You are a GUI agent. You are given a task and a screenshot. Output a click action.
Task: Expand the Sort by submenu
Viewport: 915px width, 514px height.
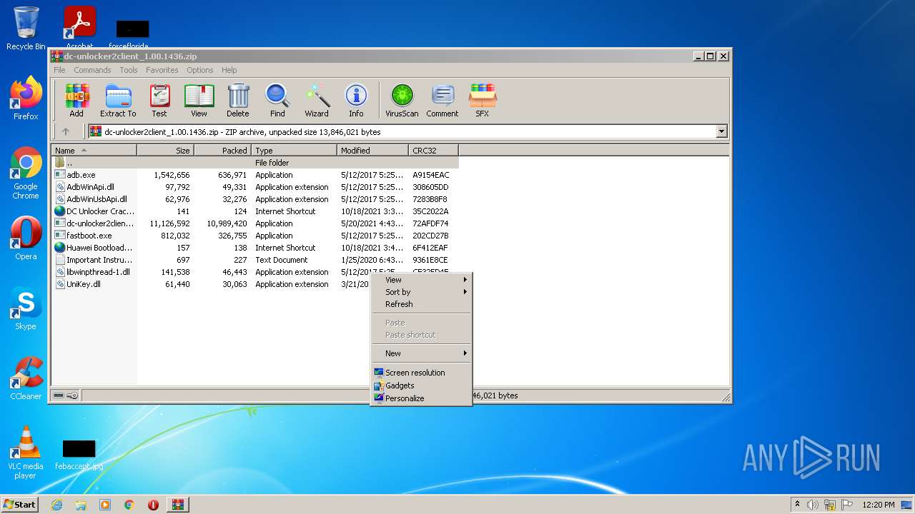421,292
